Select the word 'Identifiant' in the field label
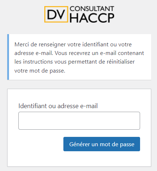 pos(32,106)
